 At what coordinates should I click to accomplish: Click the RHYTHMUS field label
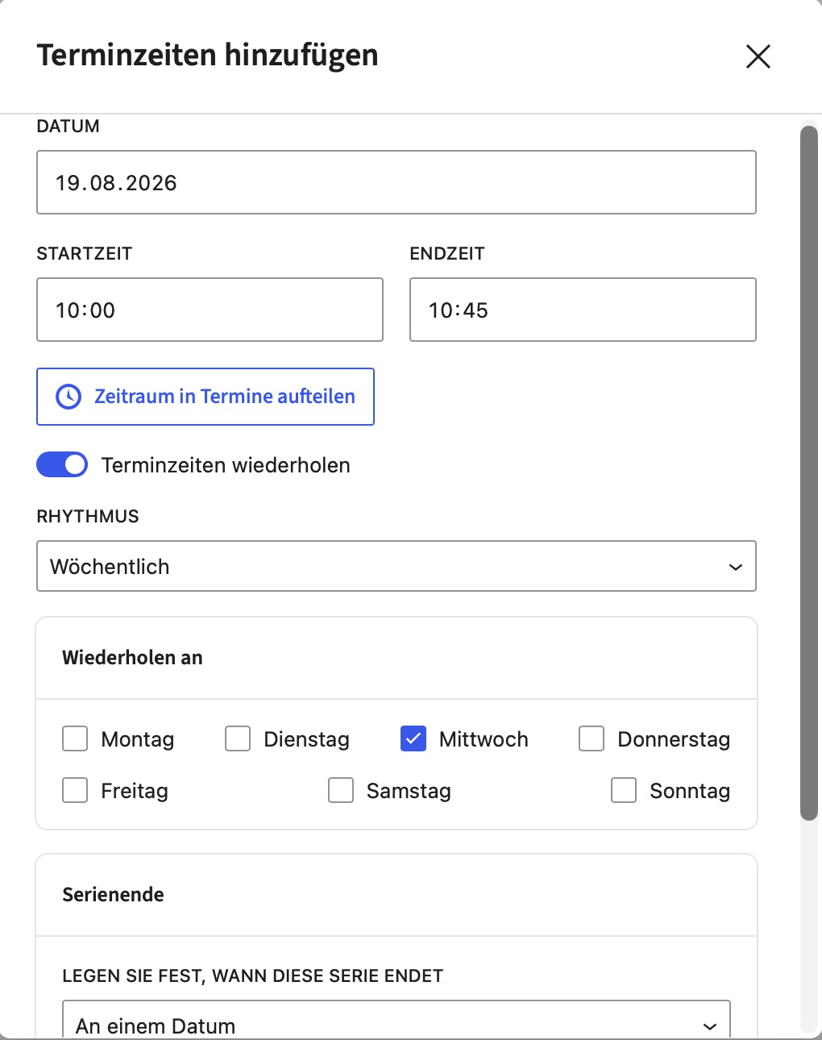(88, 517)
